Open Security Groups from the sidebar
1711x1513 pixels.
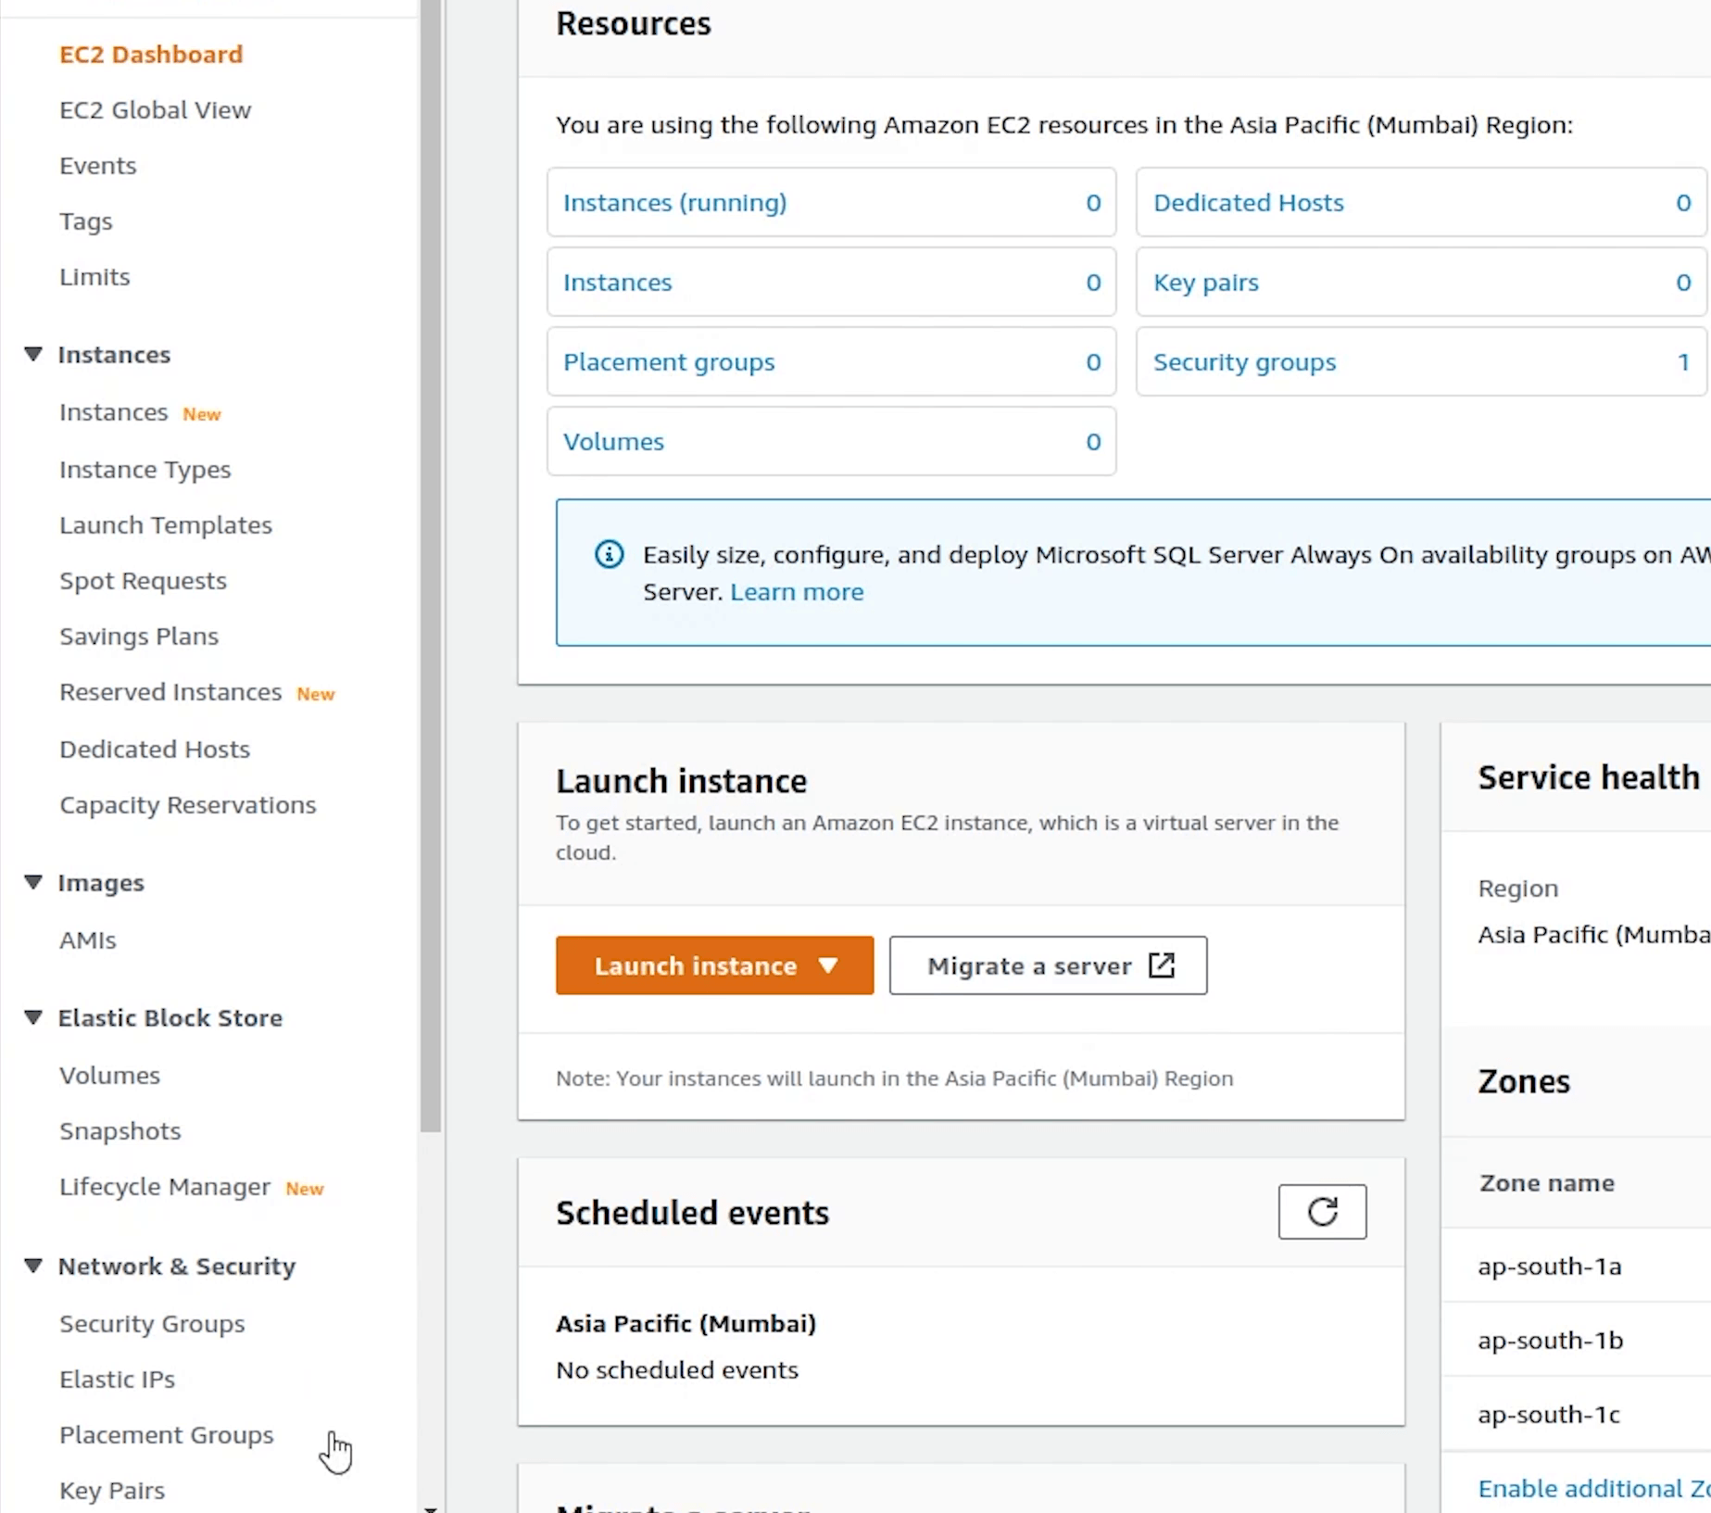point(152,1324)
